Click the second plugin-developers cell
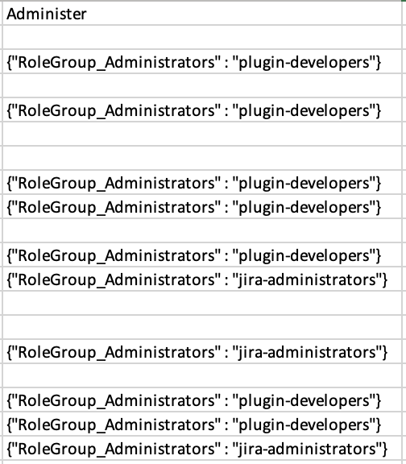Image resolution: width=406 pixels, height=464 pixels. coord(202,110)
